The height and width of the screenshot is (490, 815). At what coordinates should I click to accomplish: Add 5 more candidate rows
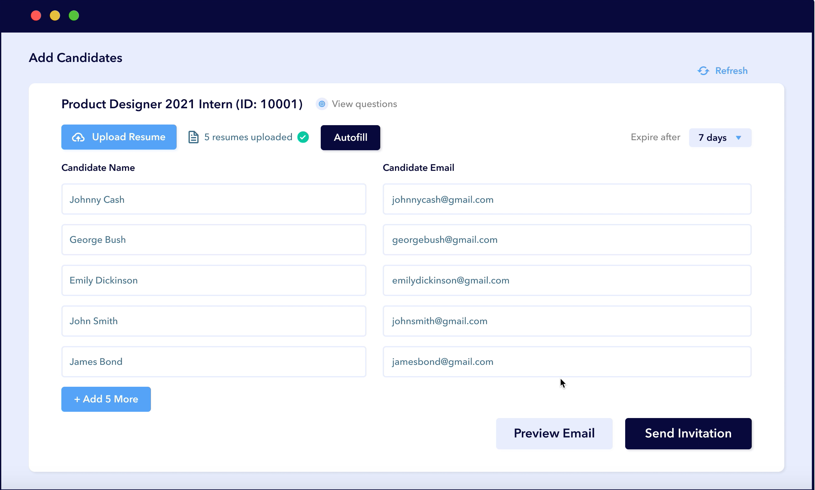[106, 399]
